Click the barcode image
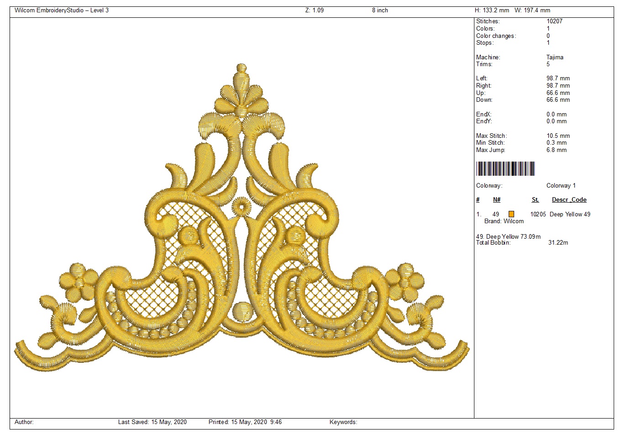 click(505, 169)
